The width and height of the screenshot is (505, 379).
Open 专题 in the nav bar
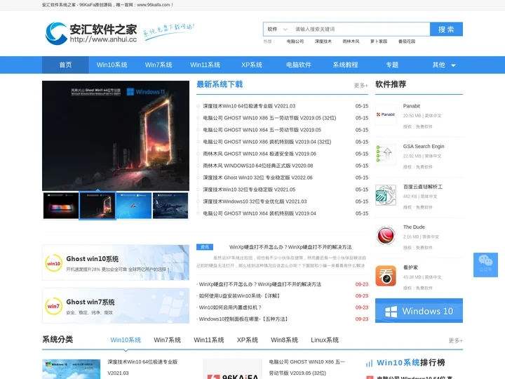pos(392,65)
